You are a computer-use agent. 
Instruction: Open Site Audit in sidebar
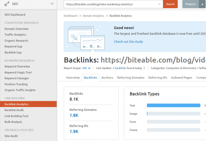(11, 136)
